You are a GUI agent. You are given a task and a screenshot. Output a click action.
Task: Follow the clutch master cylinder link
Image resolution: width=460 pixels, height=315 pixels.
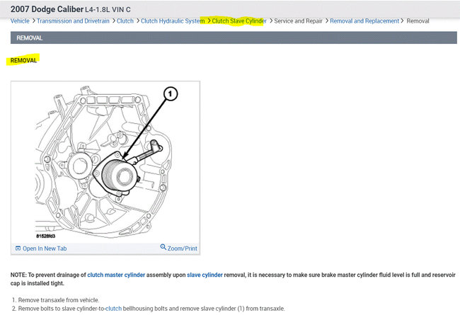pyautogui.click(x=116, y=275)
